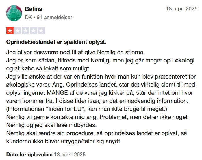This screenshot has width=202, height=160.
Task: Click the closing text 'utrygge/føler sig snydt'
Action: [x=91, y=141]
